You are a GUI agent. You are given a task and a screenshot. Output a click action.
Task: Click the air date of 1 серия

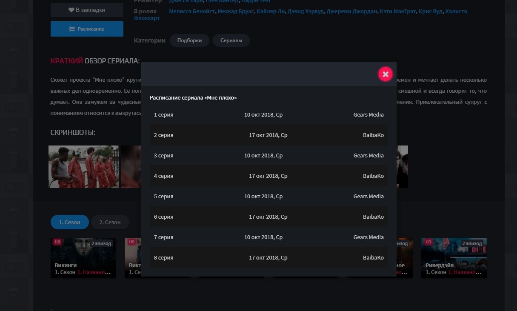263,115
